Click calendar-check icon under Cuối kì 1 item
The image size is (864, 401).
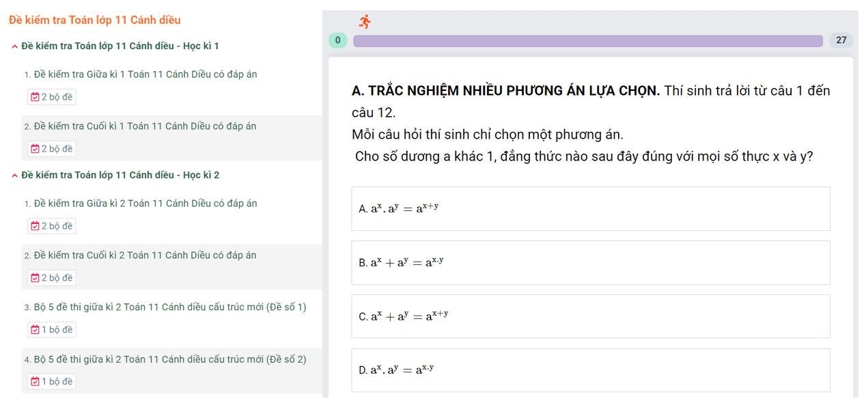click(36, 149)
